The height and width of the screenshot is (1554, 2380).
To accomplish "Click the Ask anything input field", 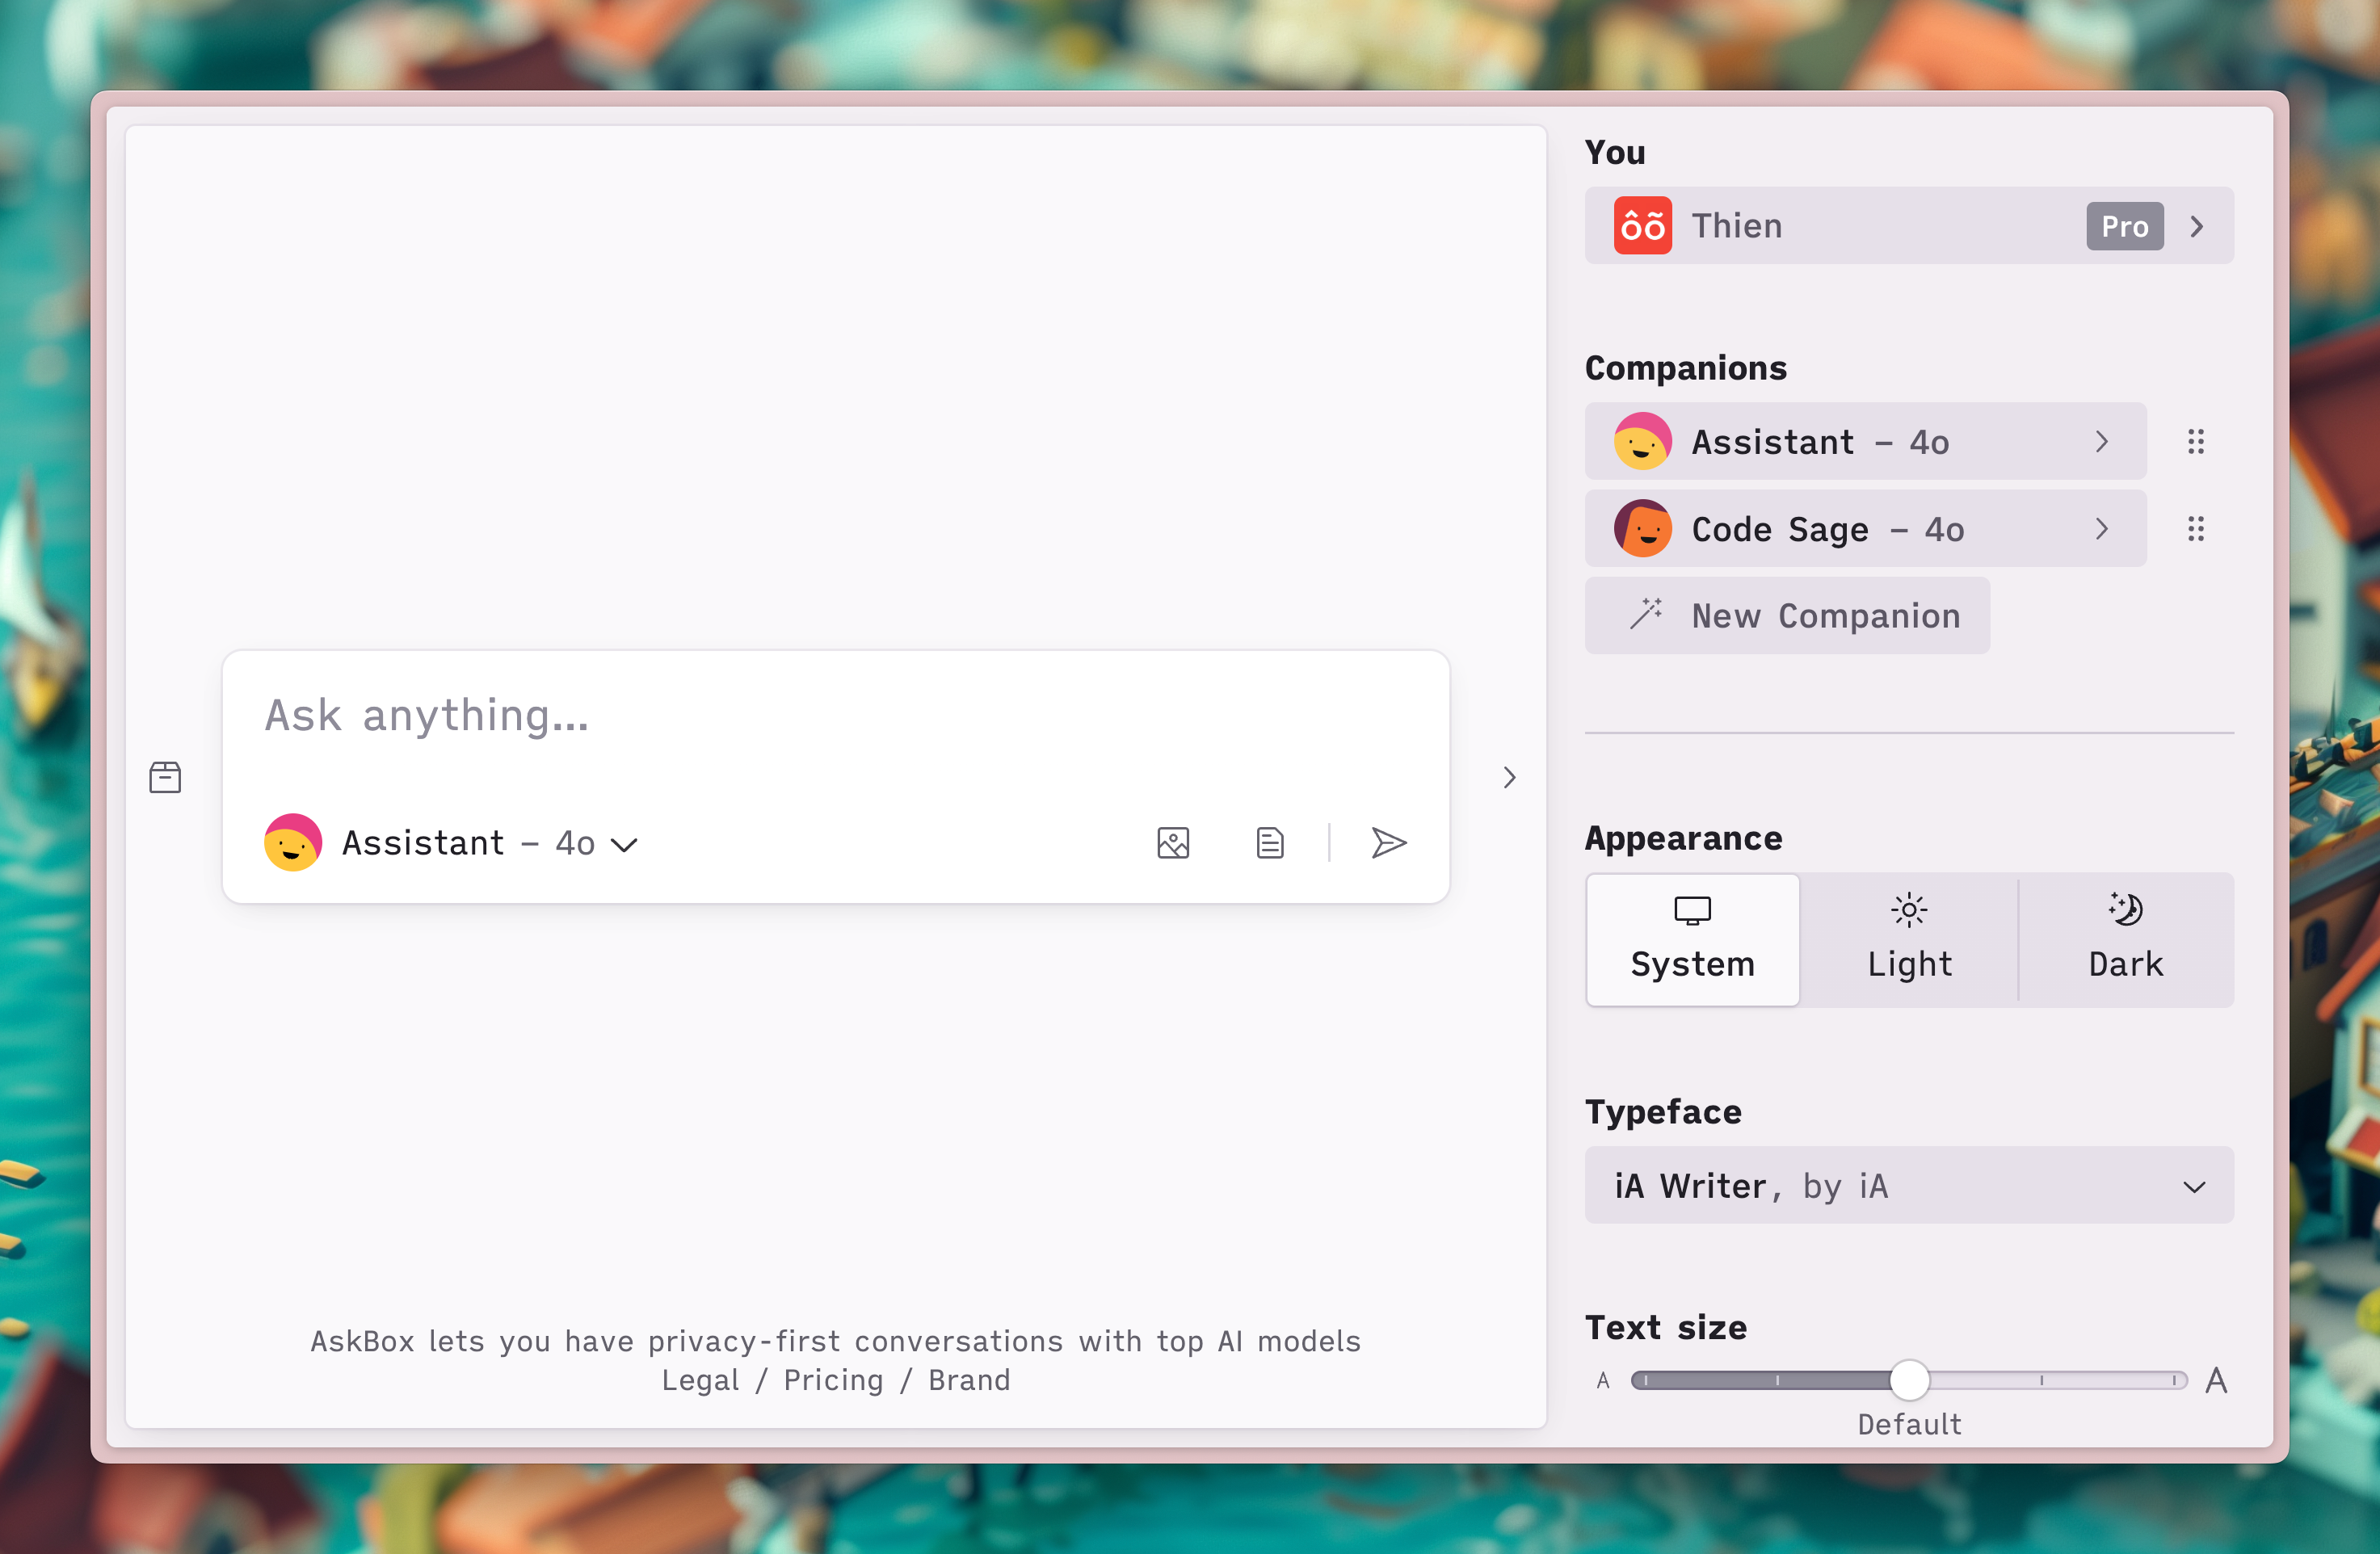I will click(835, 716).
